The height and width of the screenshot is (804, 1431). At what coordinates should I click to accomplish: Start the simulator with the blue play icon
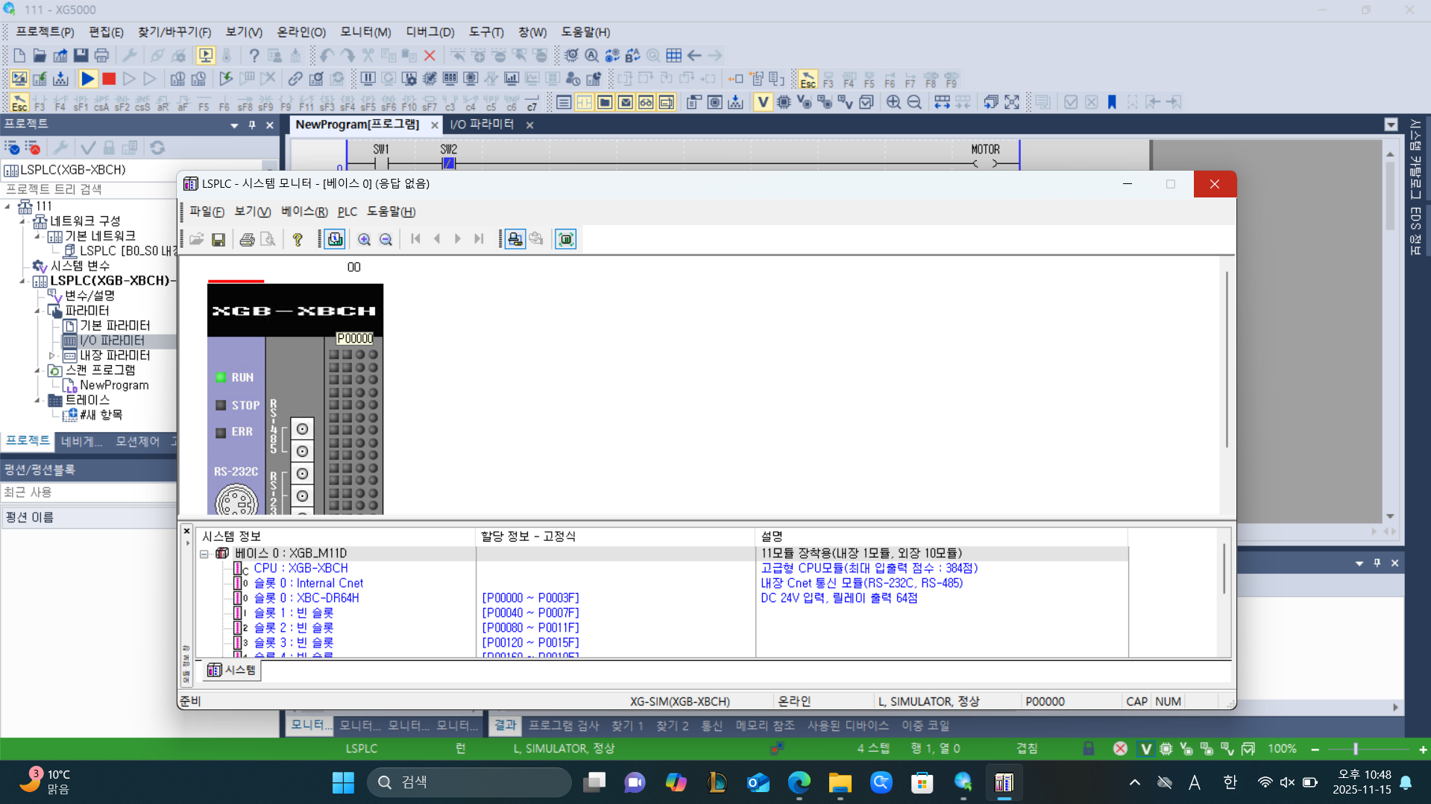click(x=87, y=79)
